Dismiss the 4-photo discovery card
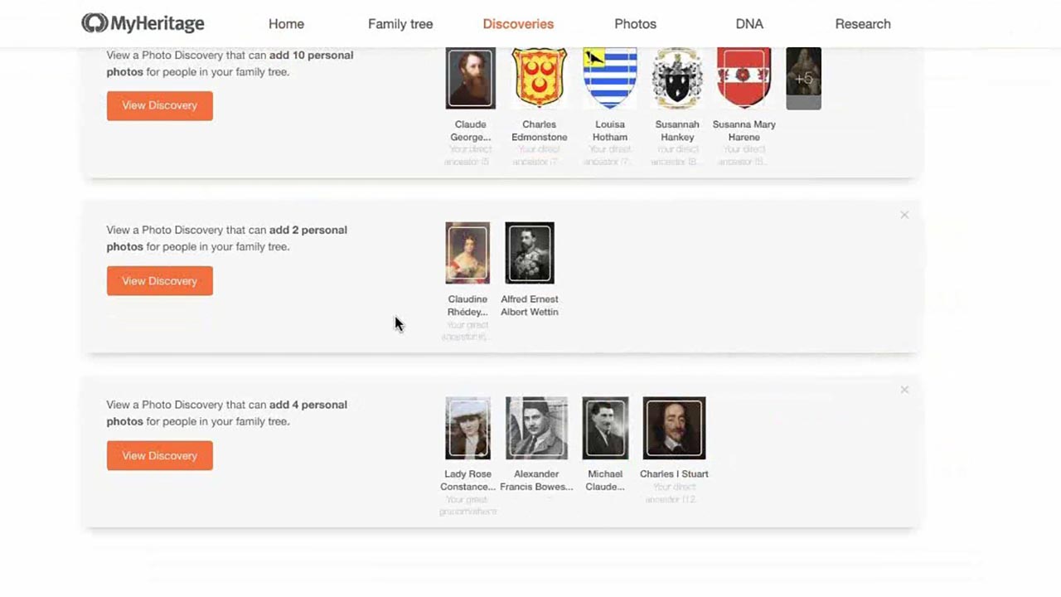The width and height of the screenshot is (1061, 597). pyautogui.click(x=904, y=389)
